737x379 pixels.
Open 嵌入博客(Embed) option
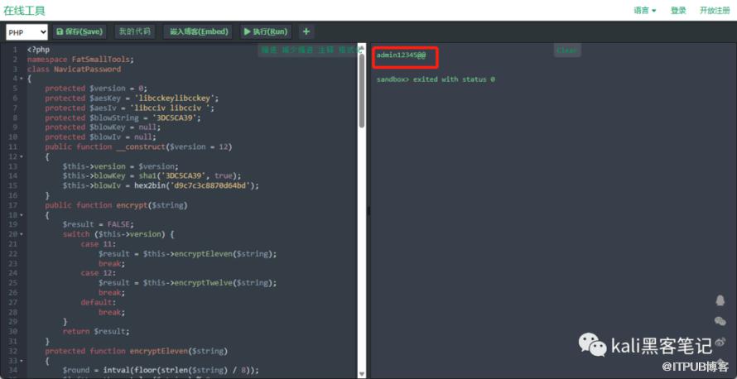(199, 31)
